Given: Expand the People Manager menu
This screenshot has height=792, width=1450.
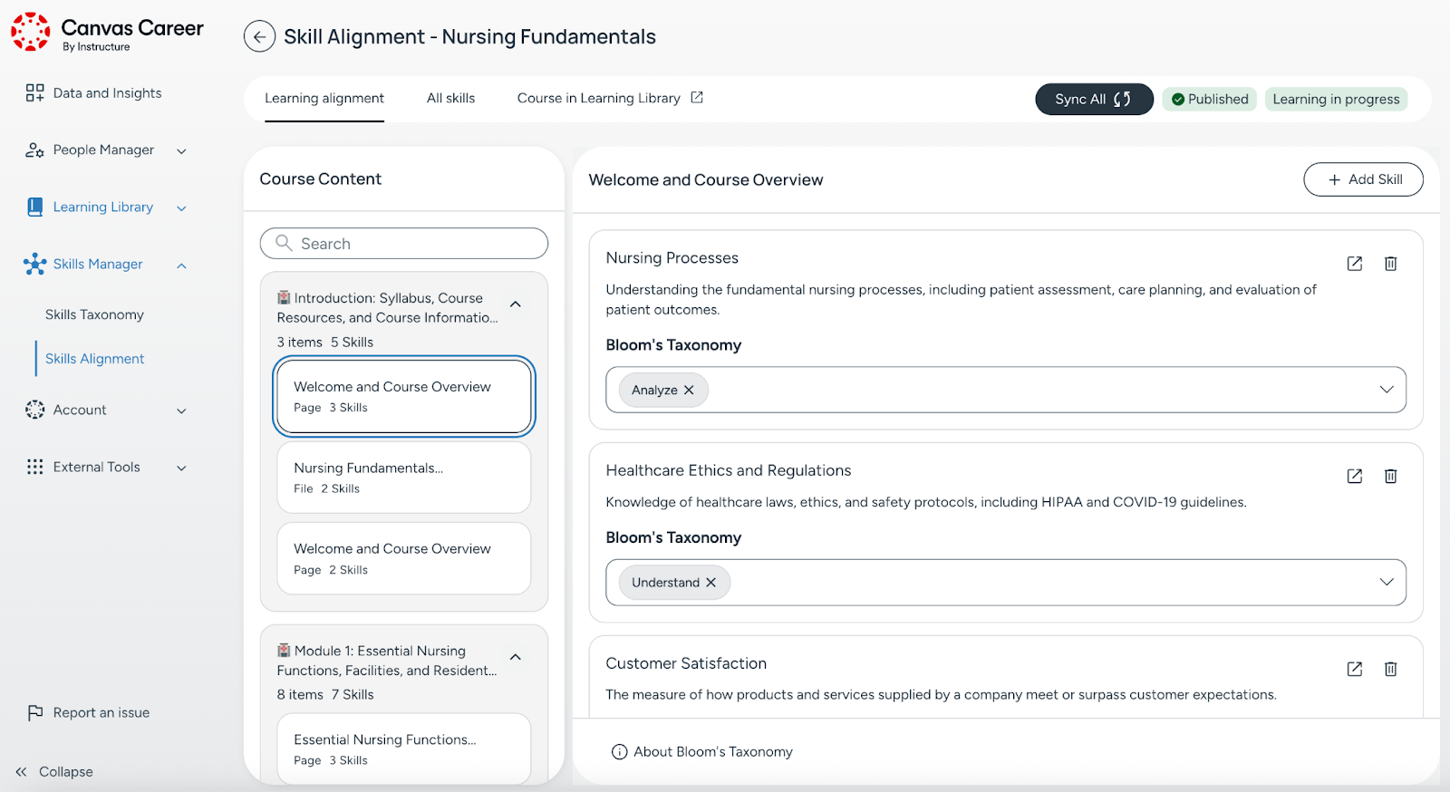Looking at the screenshot, I should (181, 150).
